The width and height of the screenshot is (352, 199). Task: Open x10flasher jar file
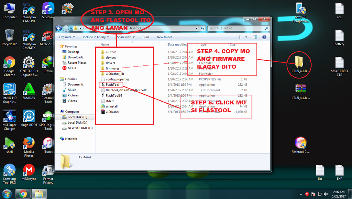coord(112,112)
